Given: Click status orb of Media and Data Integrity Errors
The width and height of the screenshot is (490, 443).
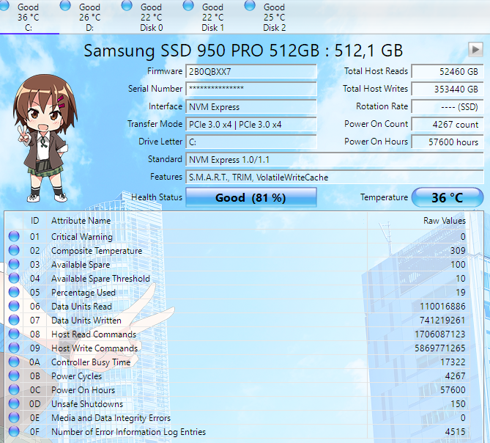Looking at the screenshot, I should pos(14,417).
